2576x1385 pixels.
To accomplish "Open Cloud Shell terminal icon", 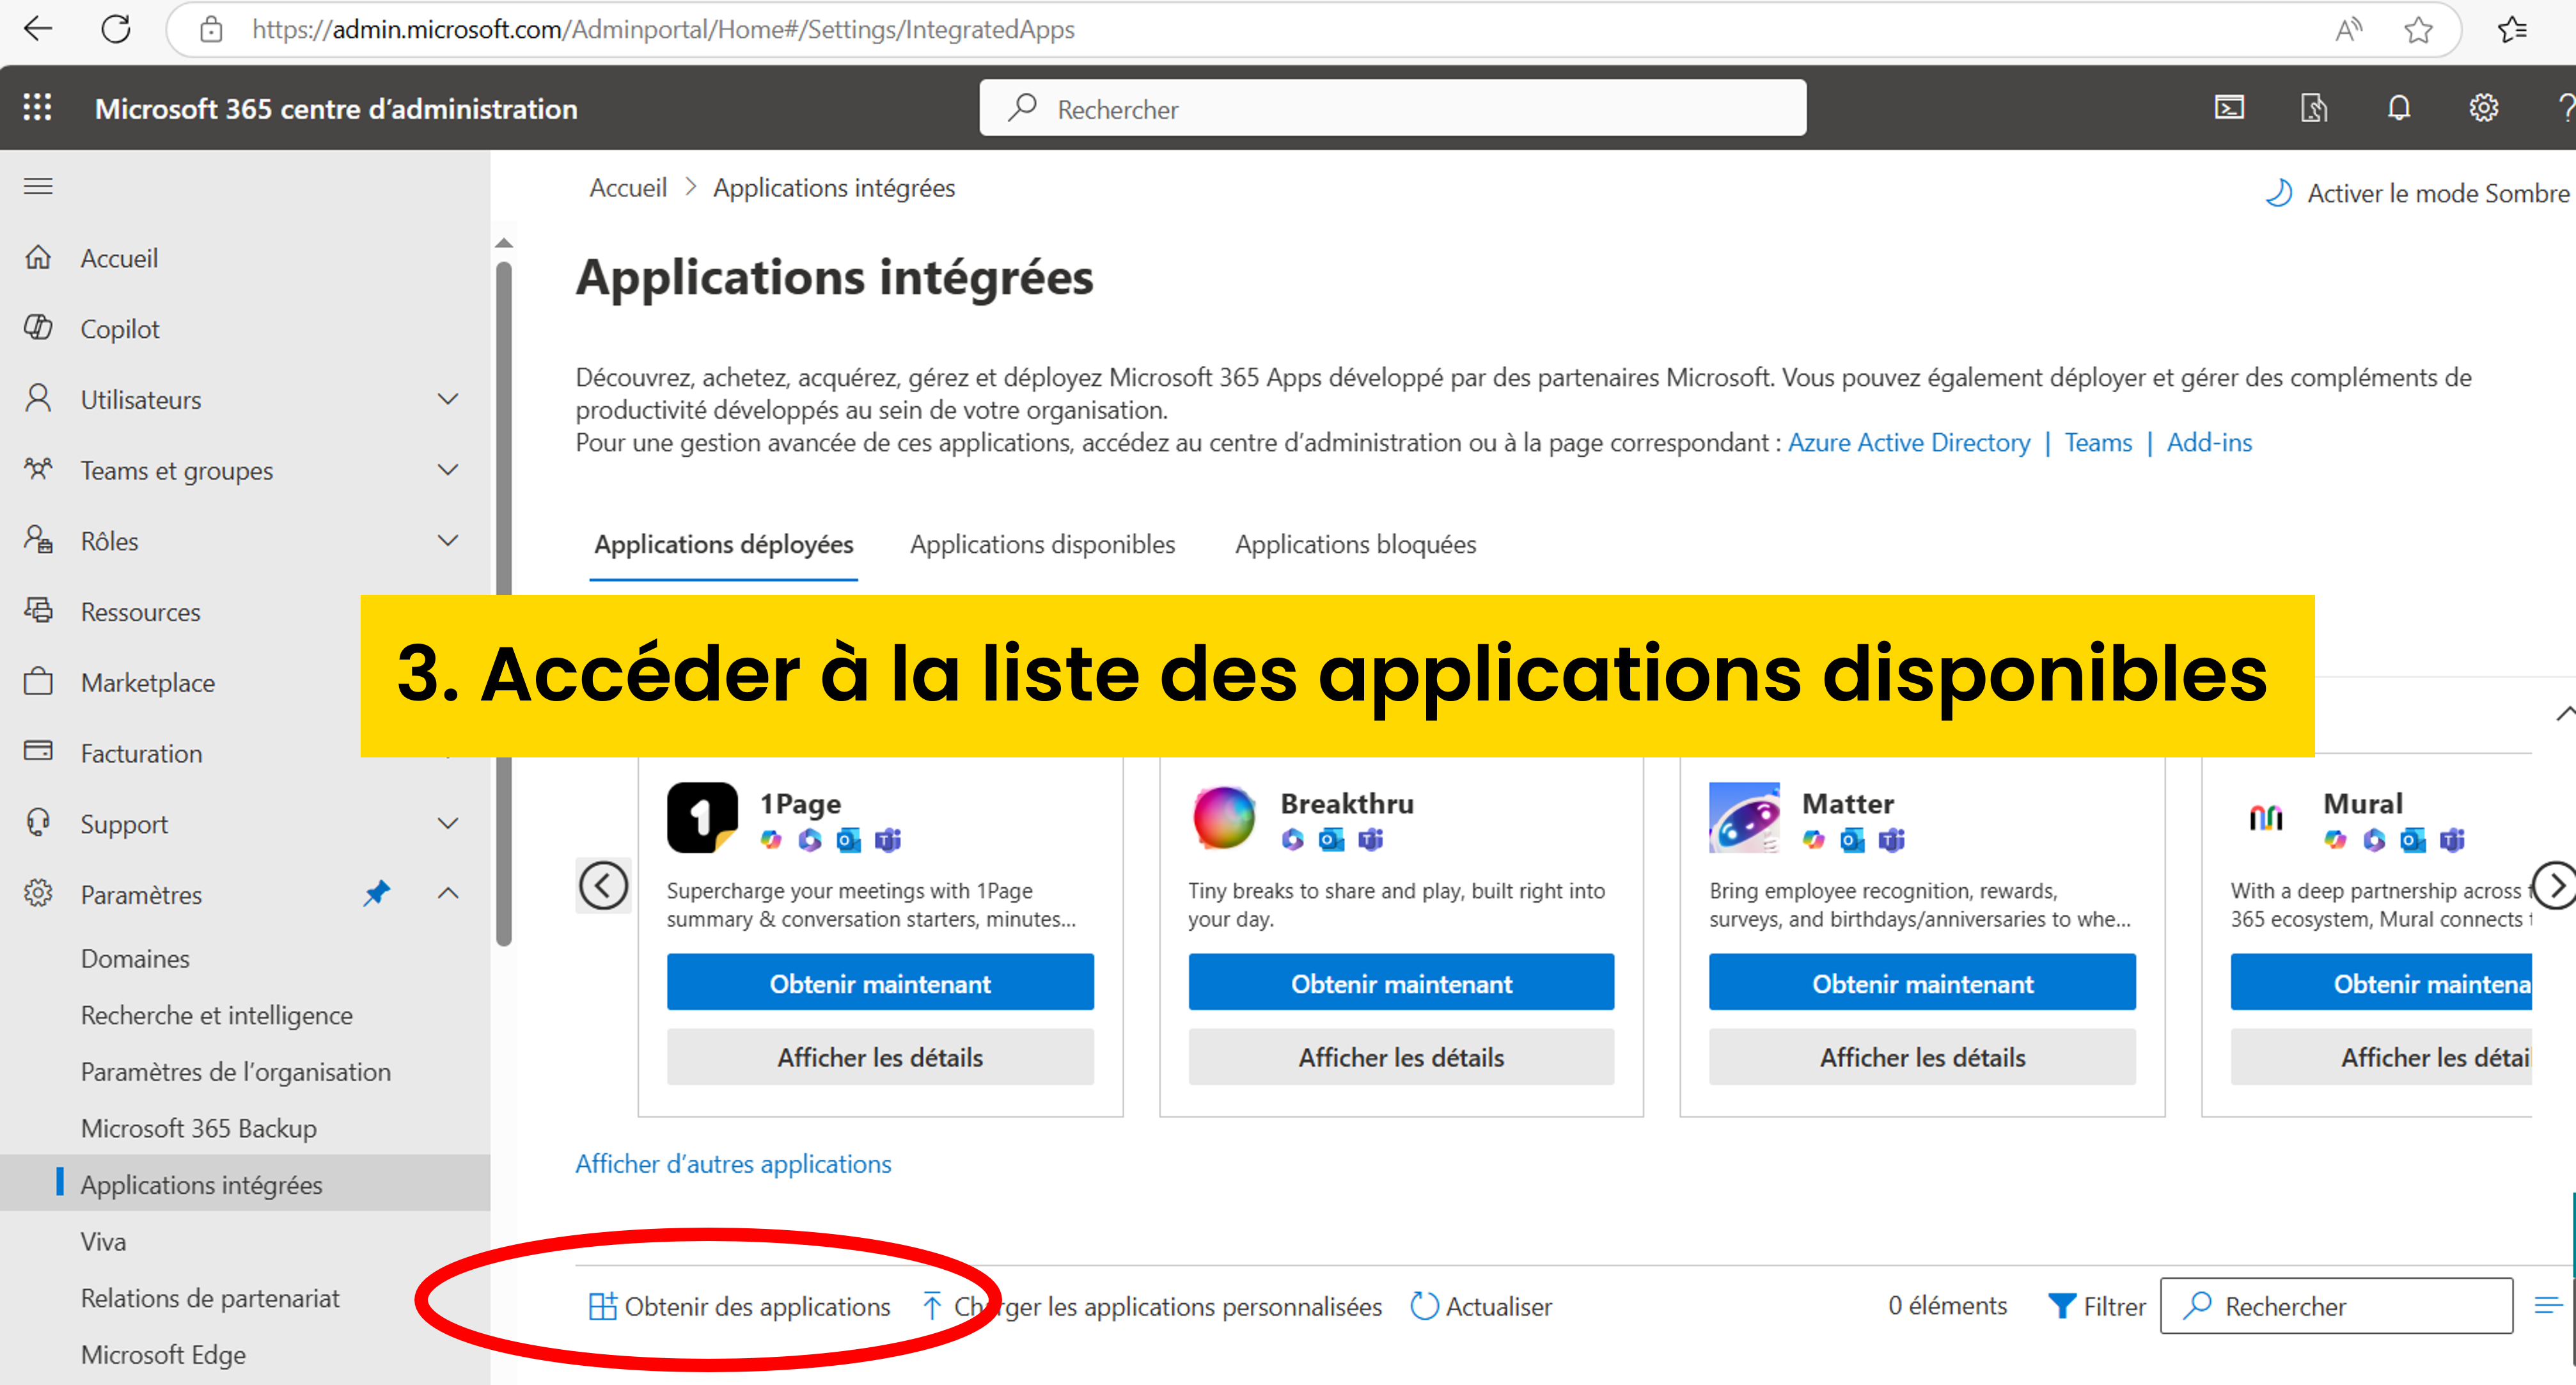I will tap(2229, 108).
